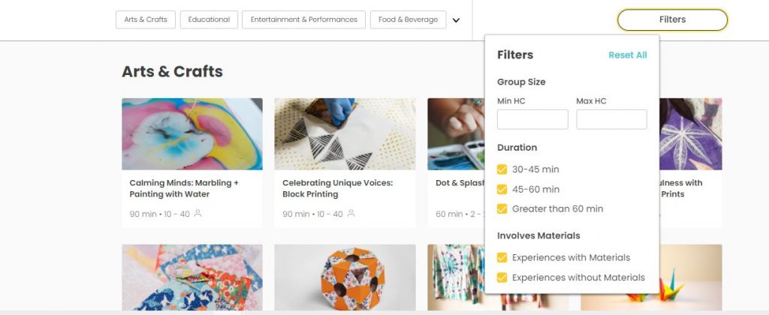Select the origami ball thumbnail
Viewport: 769px width, 315px height.
tap(345, 277)
